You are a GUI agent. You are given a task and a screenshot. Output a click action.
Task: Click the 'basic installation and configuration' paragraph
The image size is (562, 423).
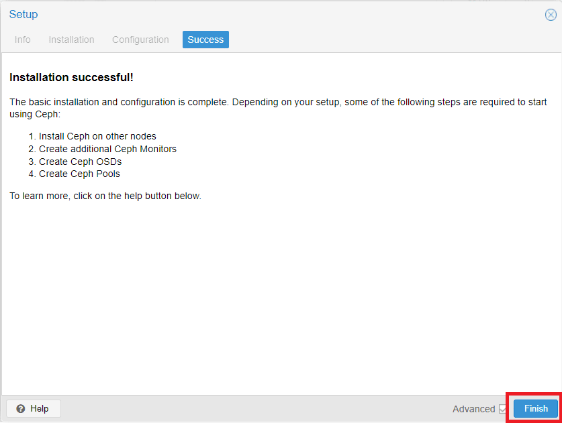pos(278,108)
